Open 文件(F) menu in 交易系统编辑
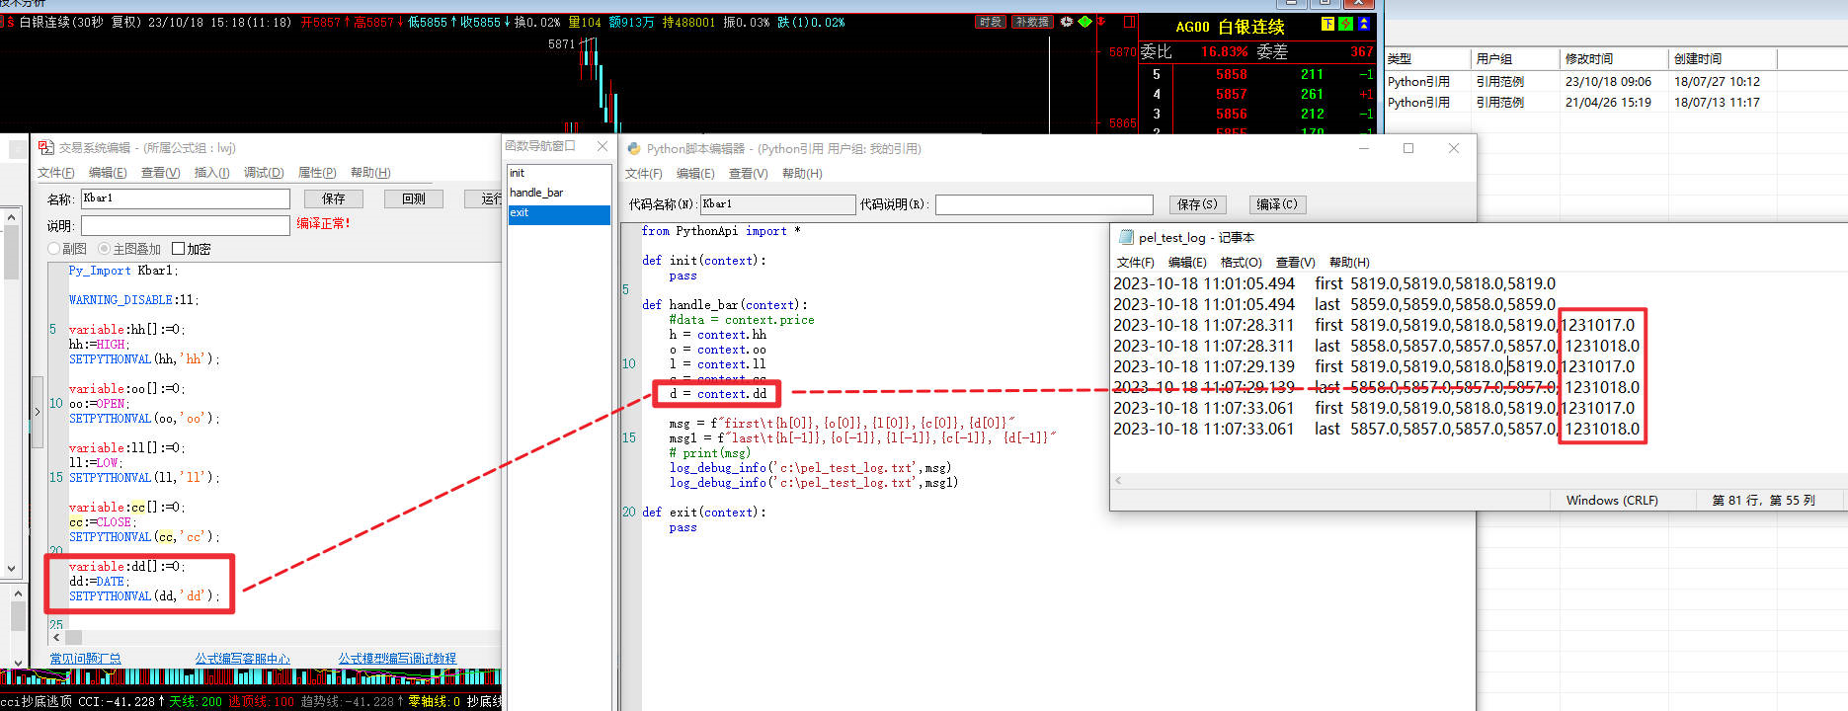 (x=56, y=173)
